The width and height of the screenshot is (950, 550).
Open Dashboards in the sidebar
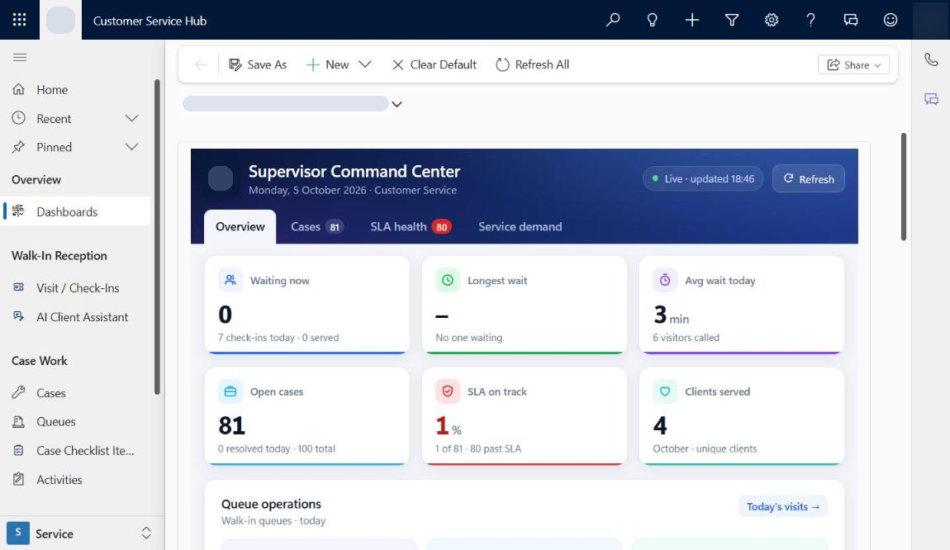[x=76, y=211]
